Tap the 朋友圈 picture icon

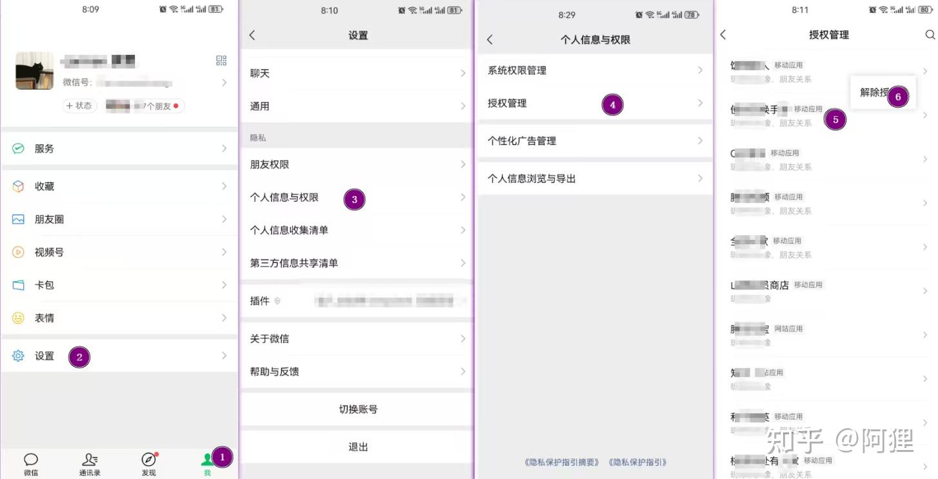[18, 219]
